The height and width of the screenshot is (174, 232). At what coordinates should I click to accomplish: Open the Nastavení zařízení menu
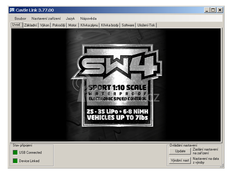coord(46,19)
